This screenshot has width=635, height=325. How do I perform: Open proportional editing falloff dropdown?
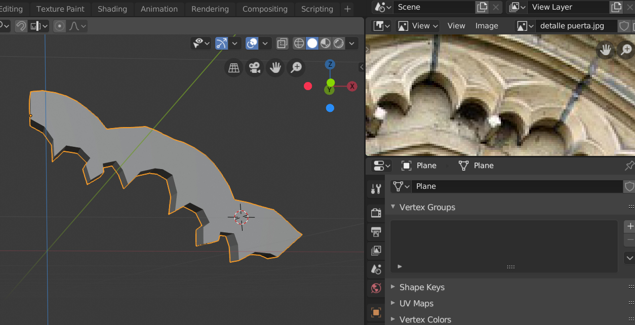tap(77, 26)
